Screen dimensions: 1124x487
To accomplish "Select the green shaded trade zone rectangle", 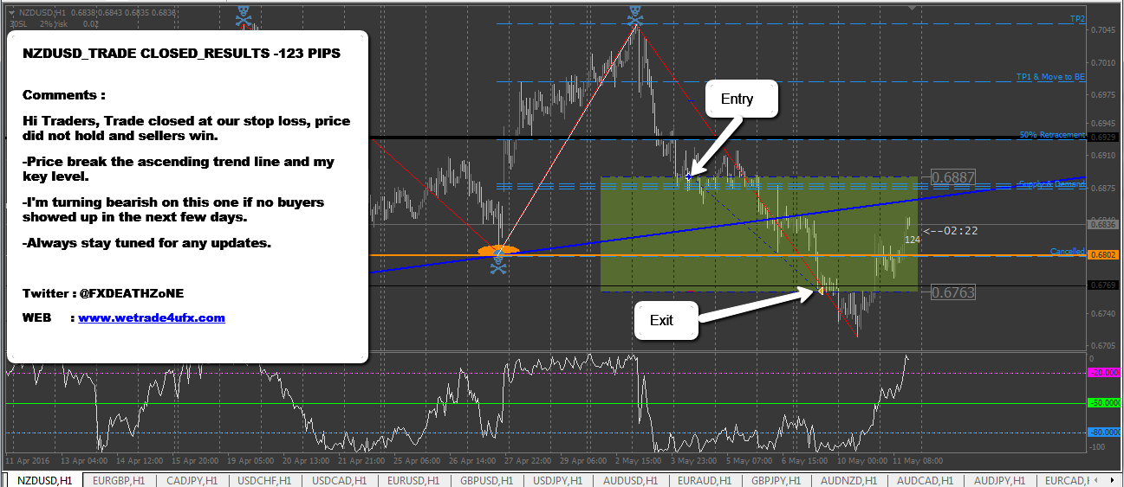I will point(758,234).
